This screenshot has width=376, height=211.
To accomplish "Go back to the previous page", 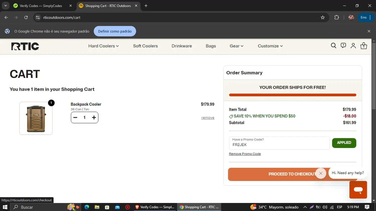I will (6, 18).
